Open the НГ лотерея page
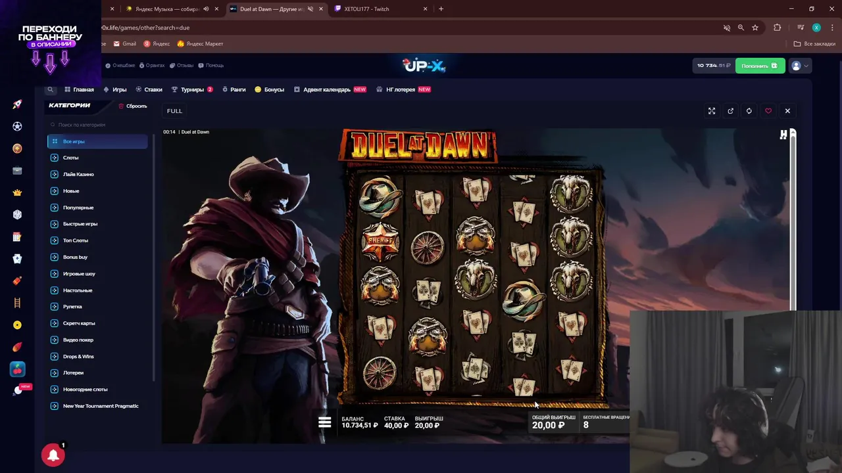 (x=403, y=89)
